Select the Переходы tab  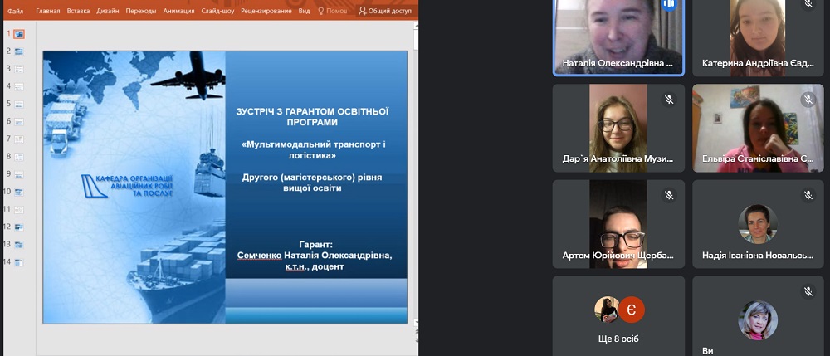click(x=142, y=12)
